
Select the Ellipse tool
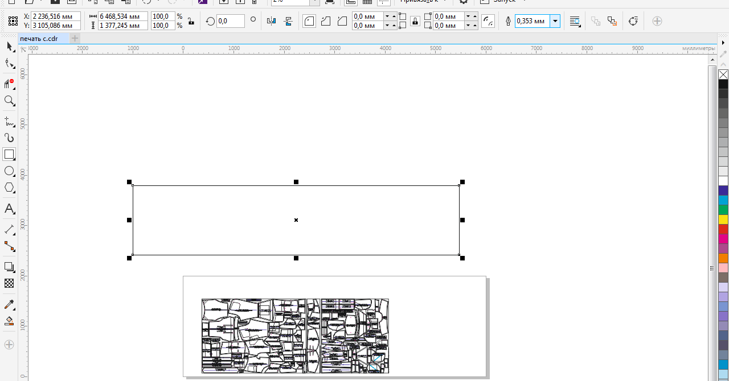9,171
